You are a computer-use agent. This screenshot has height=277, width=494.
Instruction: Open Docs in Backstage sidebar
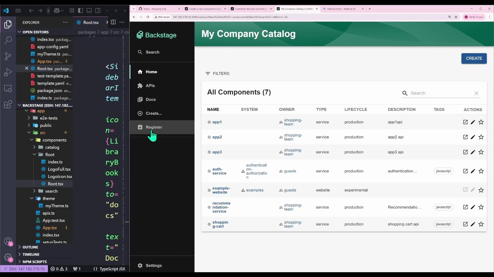pos(162,100)
